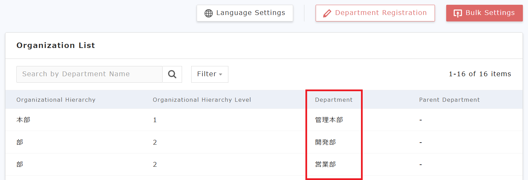Click the 1-16 of 16 items counter

(x=480, y=74)
